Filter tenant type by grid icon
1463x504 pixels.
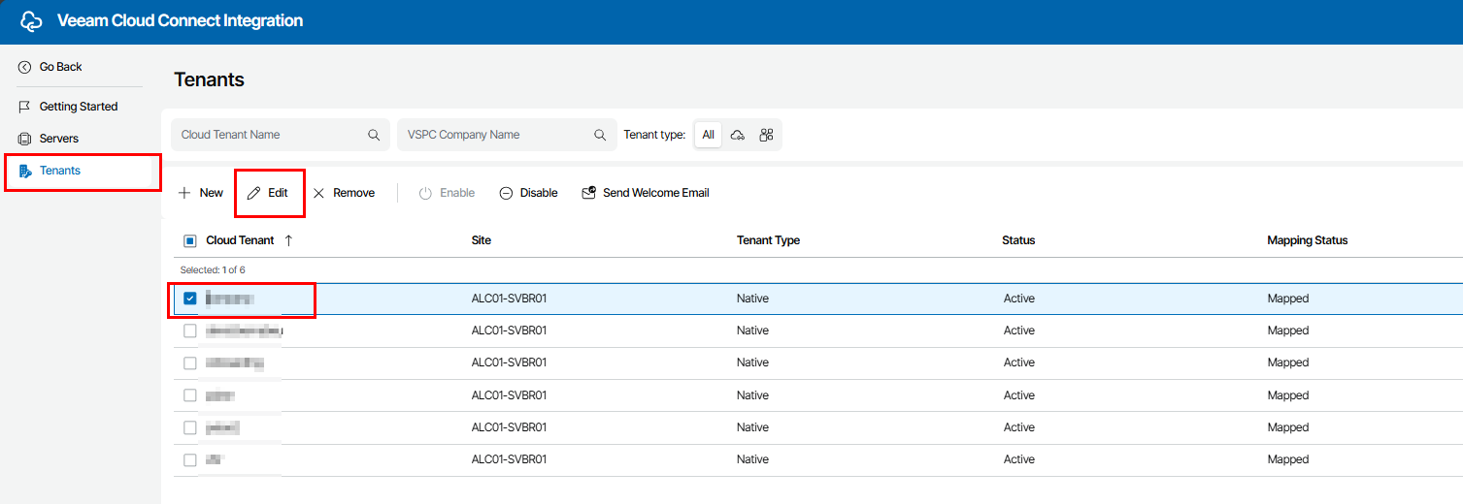pyautogui.click(x=767, y=135)
